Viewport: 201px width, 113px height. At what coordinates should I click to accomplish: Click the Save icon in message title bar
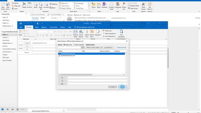click(21, 23)
